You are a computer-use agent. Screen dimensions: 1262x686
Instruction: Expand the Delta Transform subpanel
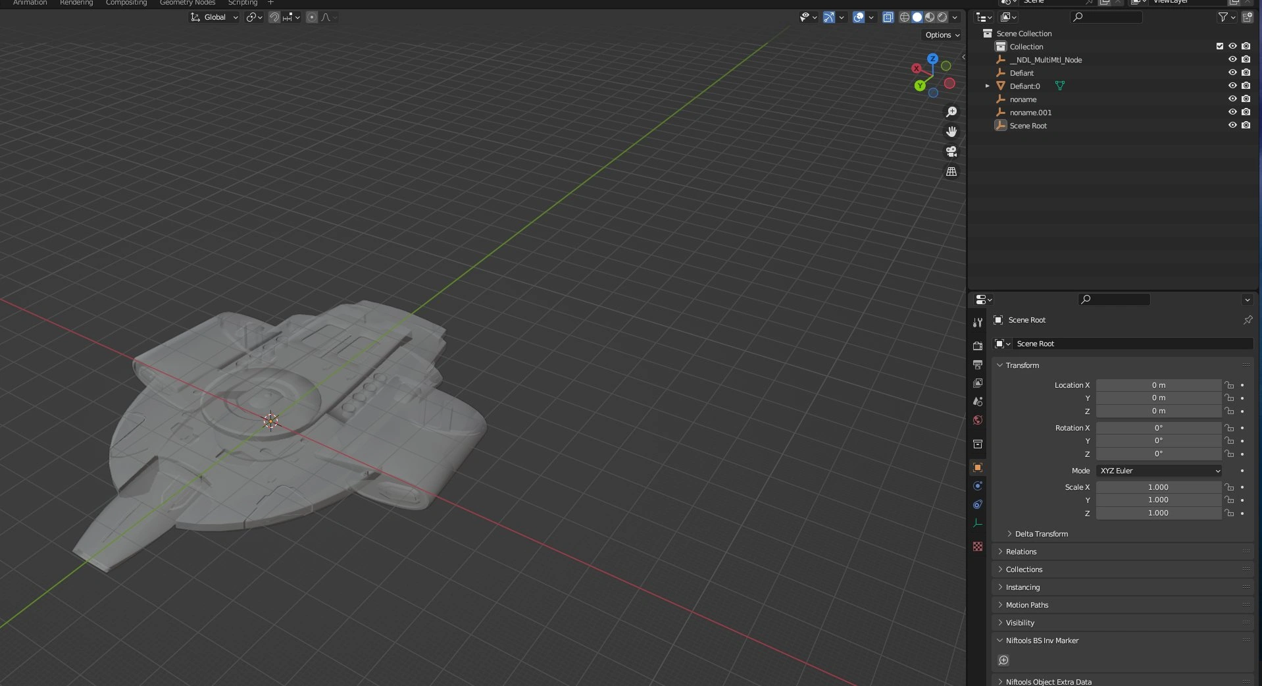pyautogui.click(x=1041, y=534)
